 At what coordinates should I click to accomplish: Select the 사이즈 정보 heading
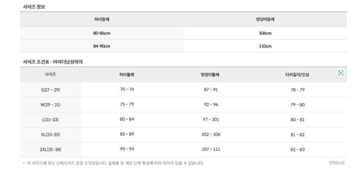tap(34, 7)
